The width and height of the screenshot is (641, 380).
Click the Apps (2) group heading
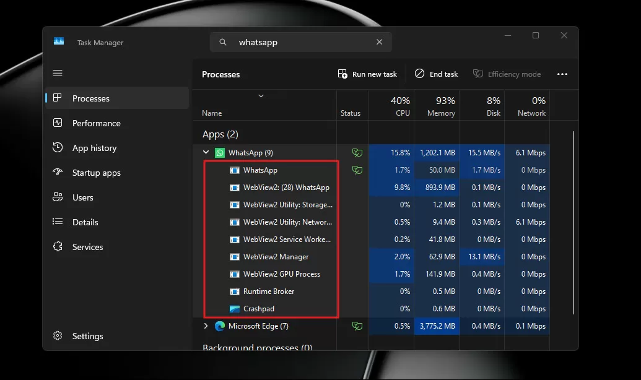click(x=220, y=134)
